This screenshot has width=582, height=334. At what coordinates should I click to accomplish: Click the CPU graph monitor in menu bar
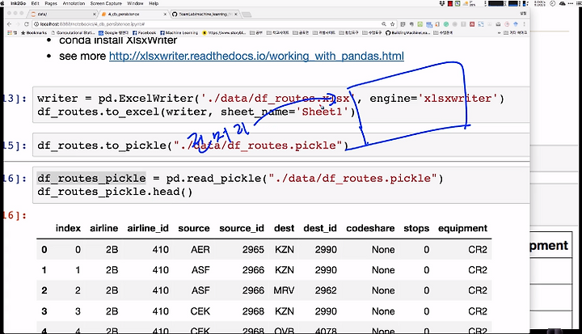point(496,3)
